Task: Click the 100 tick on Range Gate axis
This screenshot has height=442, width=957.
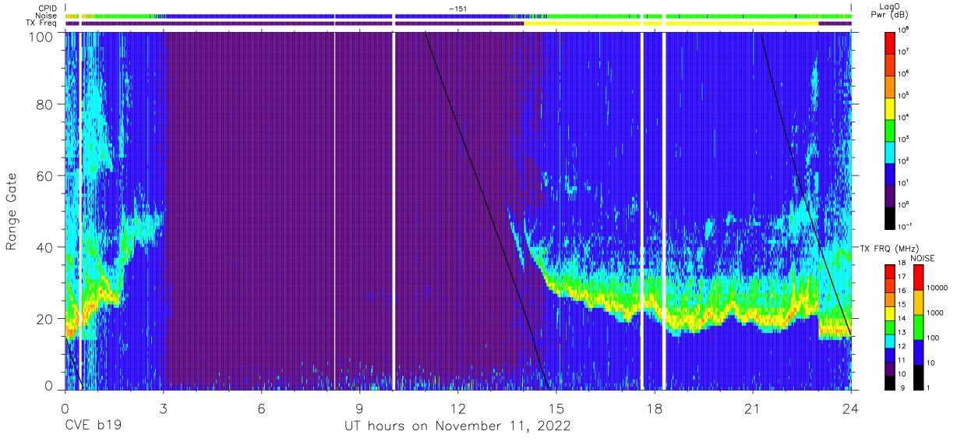Action: [41, 37]
